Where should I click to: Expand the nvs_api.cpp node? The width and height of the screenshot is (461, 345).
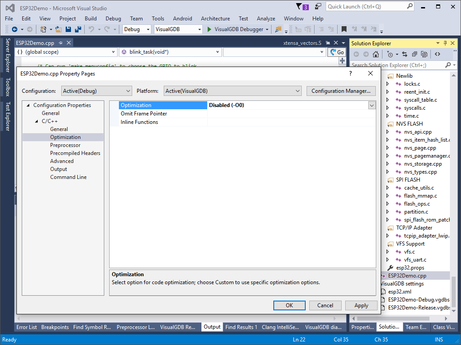(x=387, y=132)
